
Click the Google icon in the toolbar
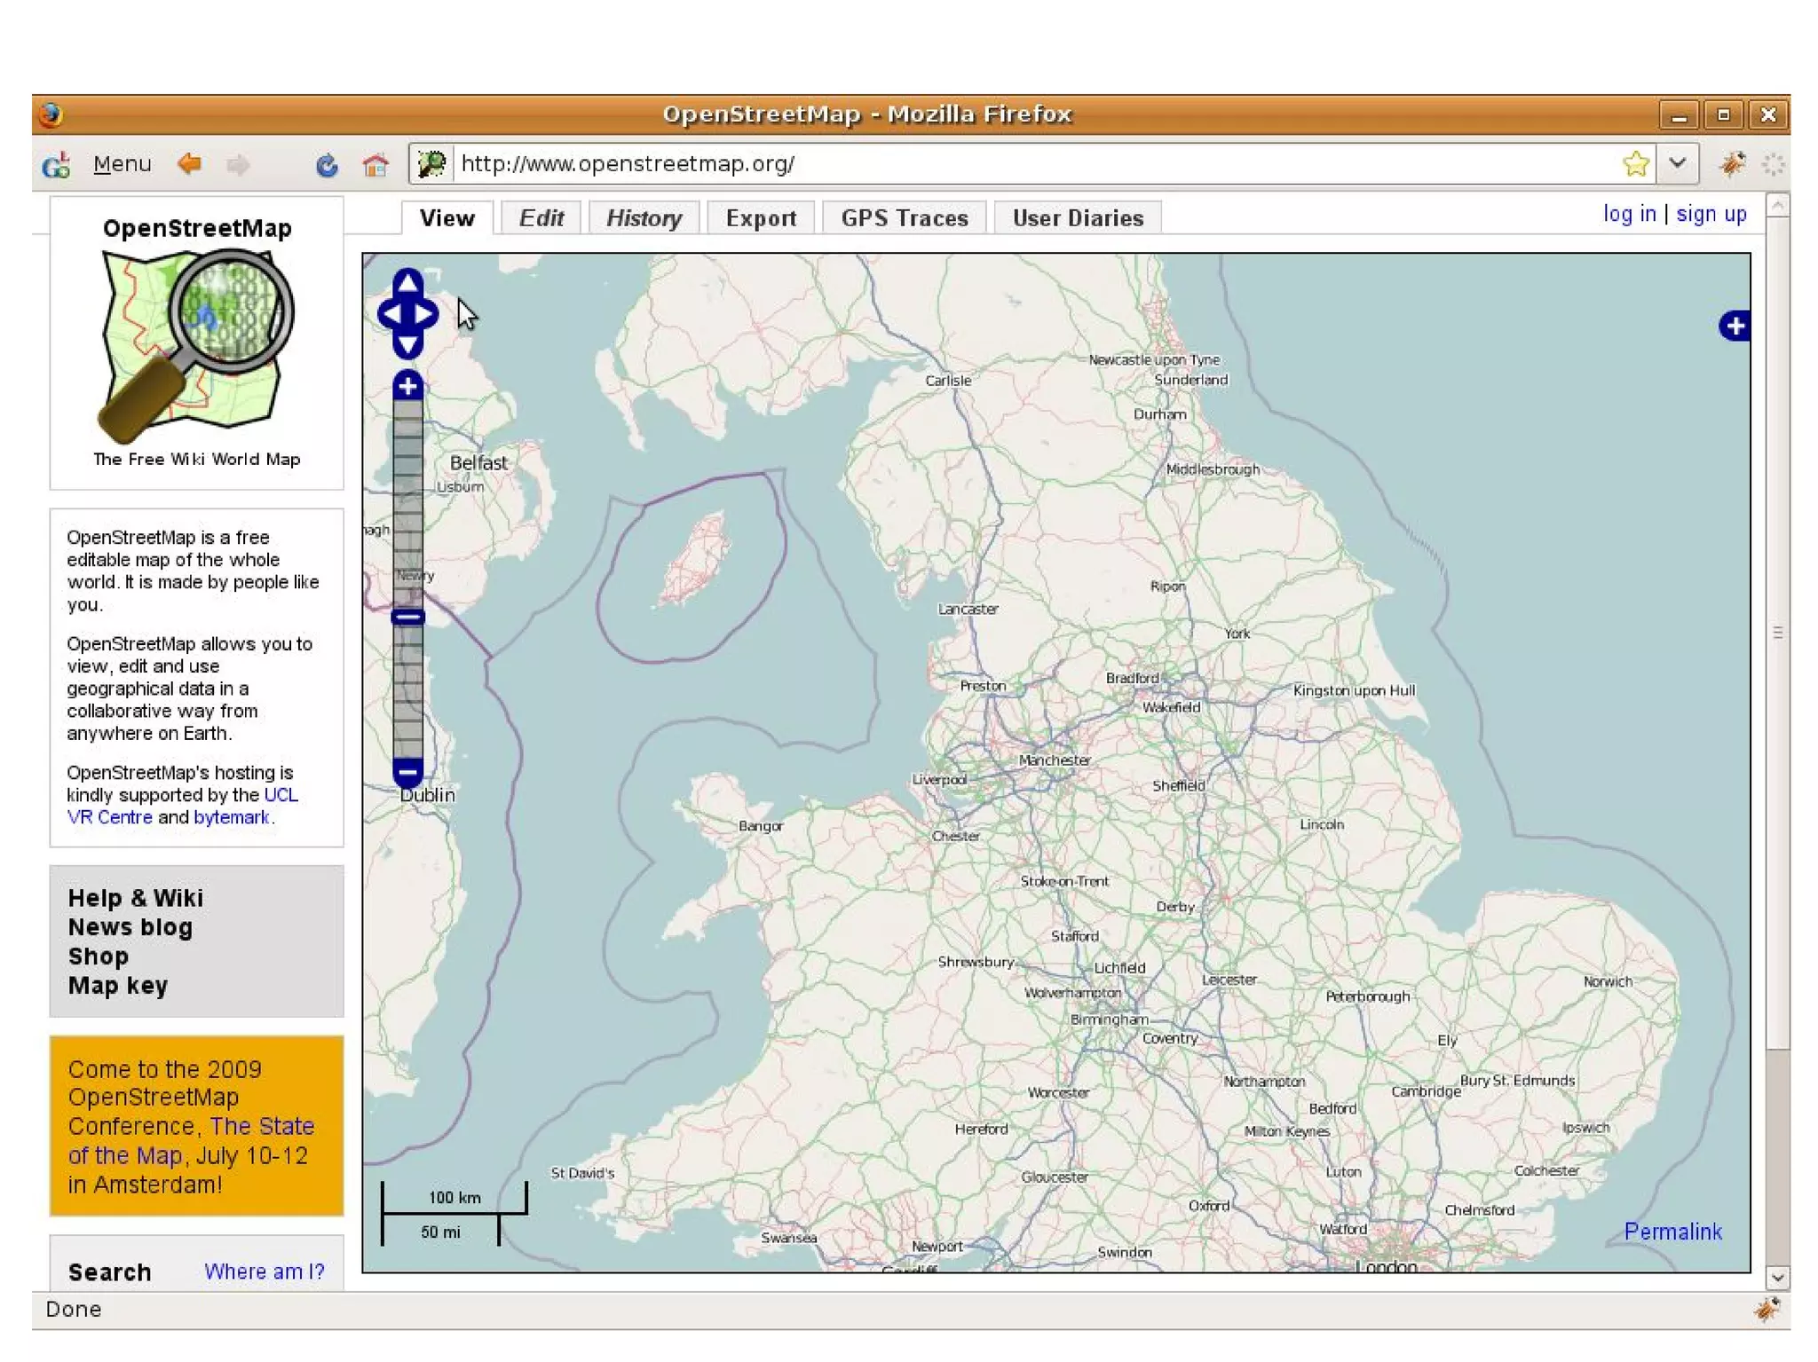[x=56, y=165]
